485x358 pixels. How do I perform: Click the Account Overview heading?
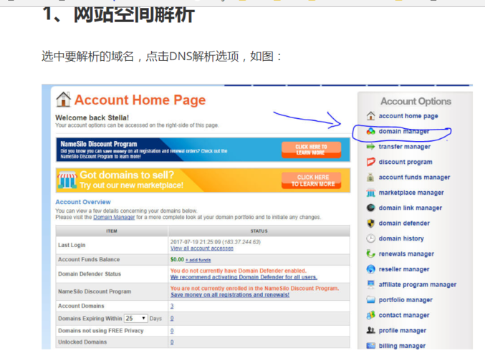click(83, 202)
